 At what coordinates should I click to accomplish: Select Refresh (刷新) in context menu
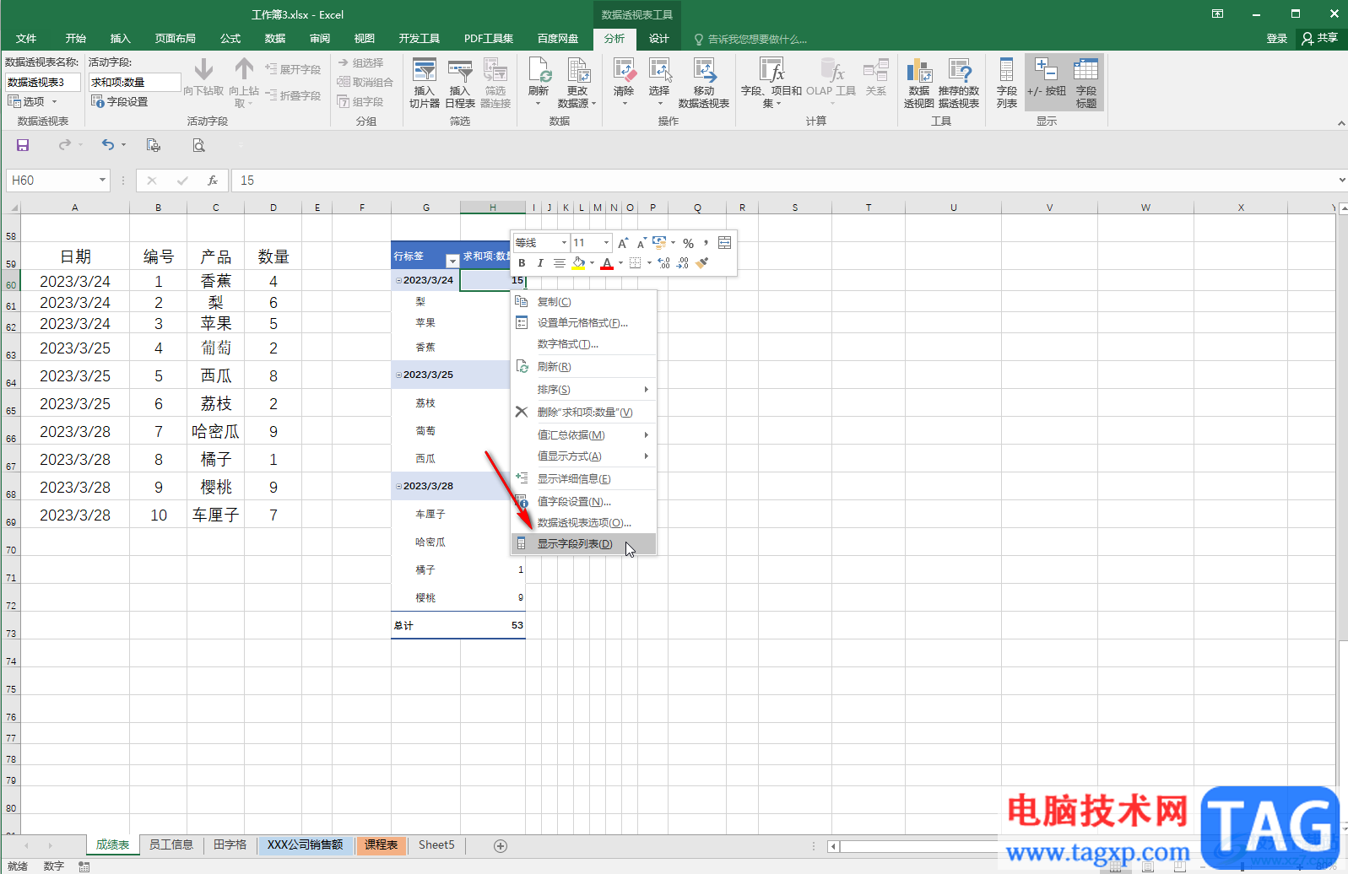[x=583, y=367]
